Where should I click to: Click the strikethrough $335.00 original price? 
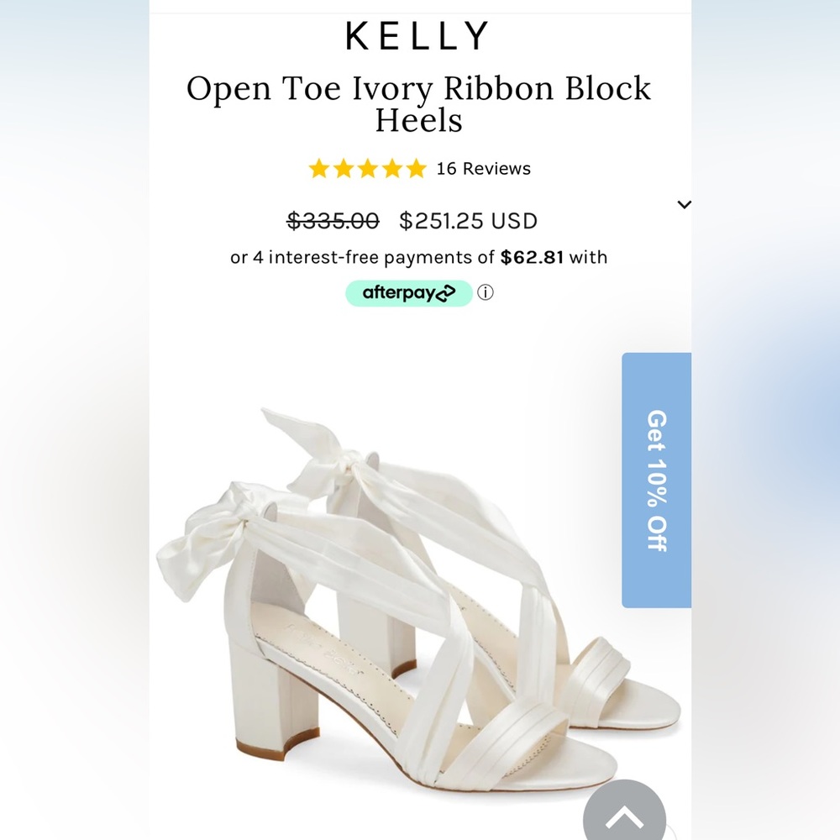point(336,221)
